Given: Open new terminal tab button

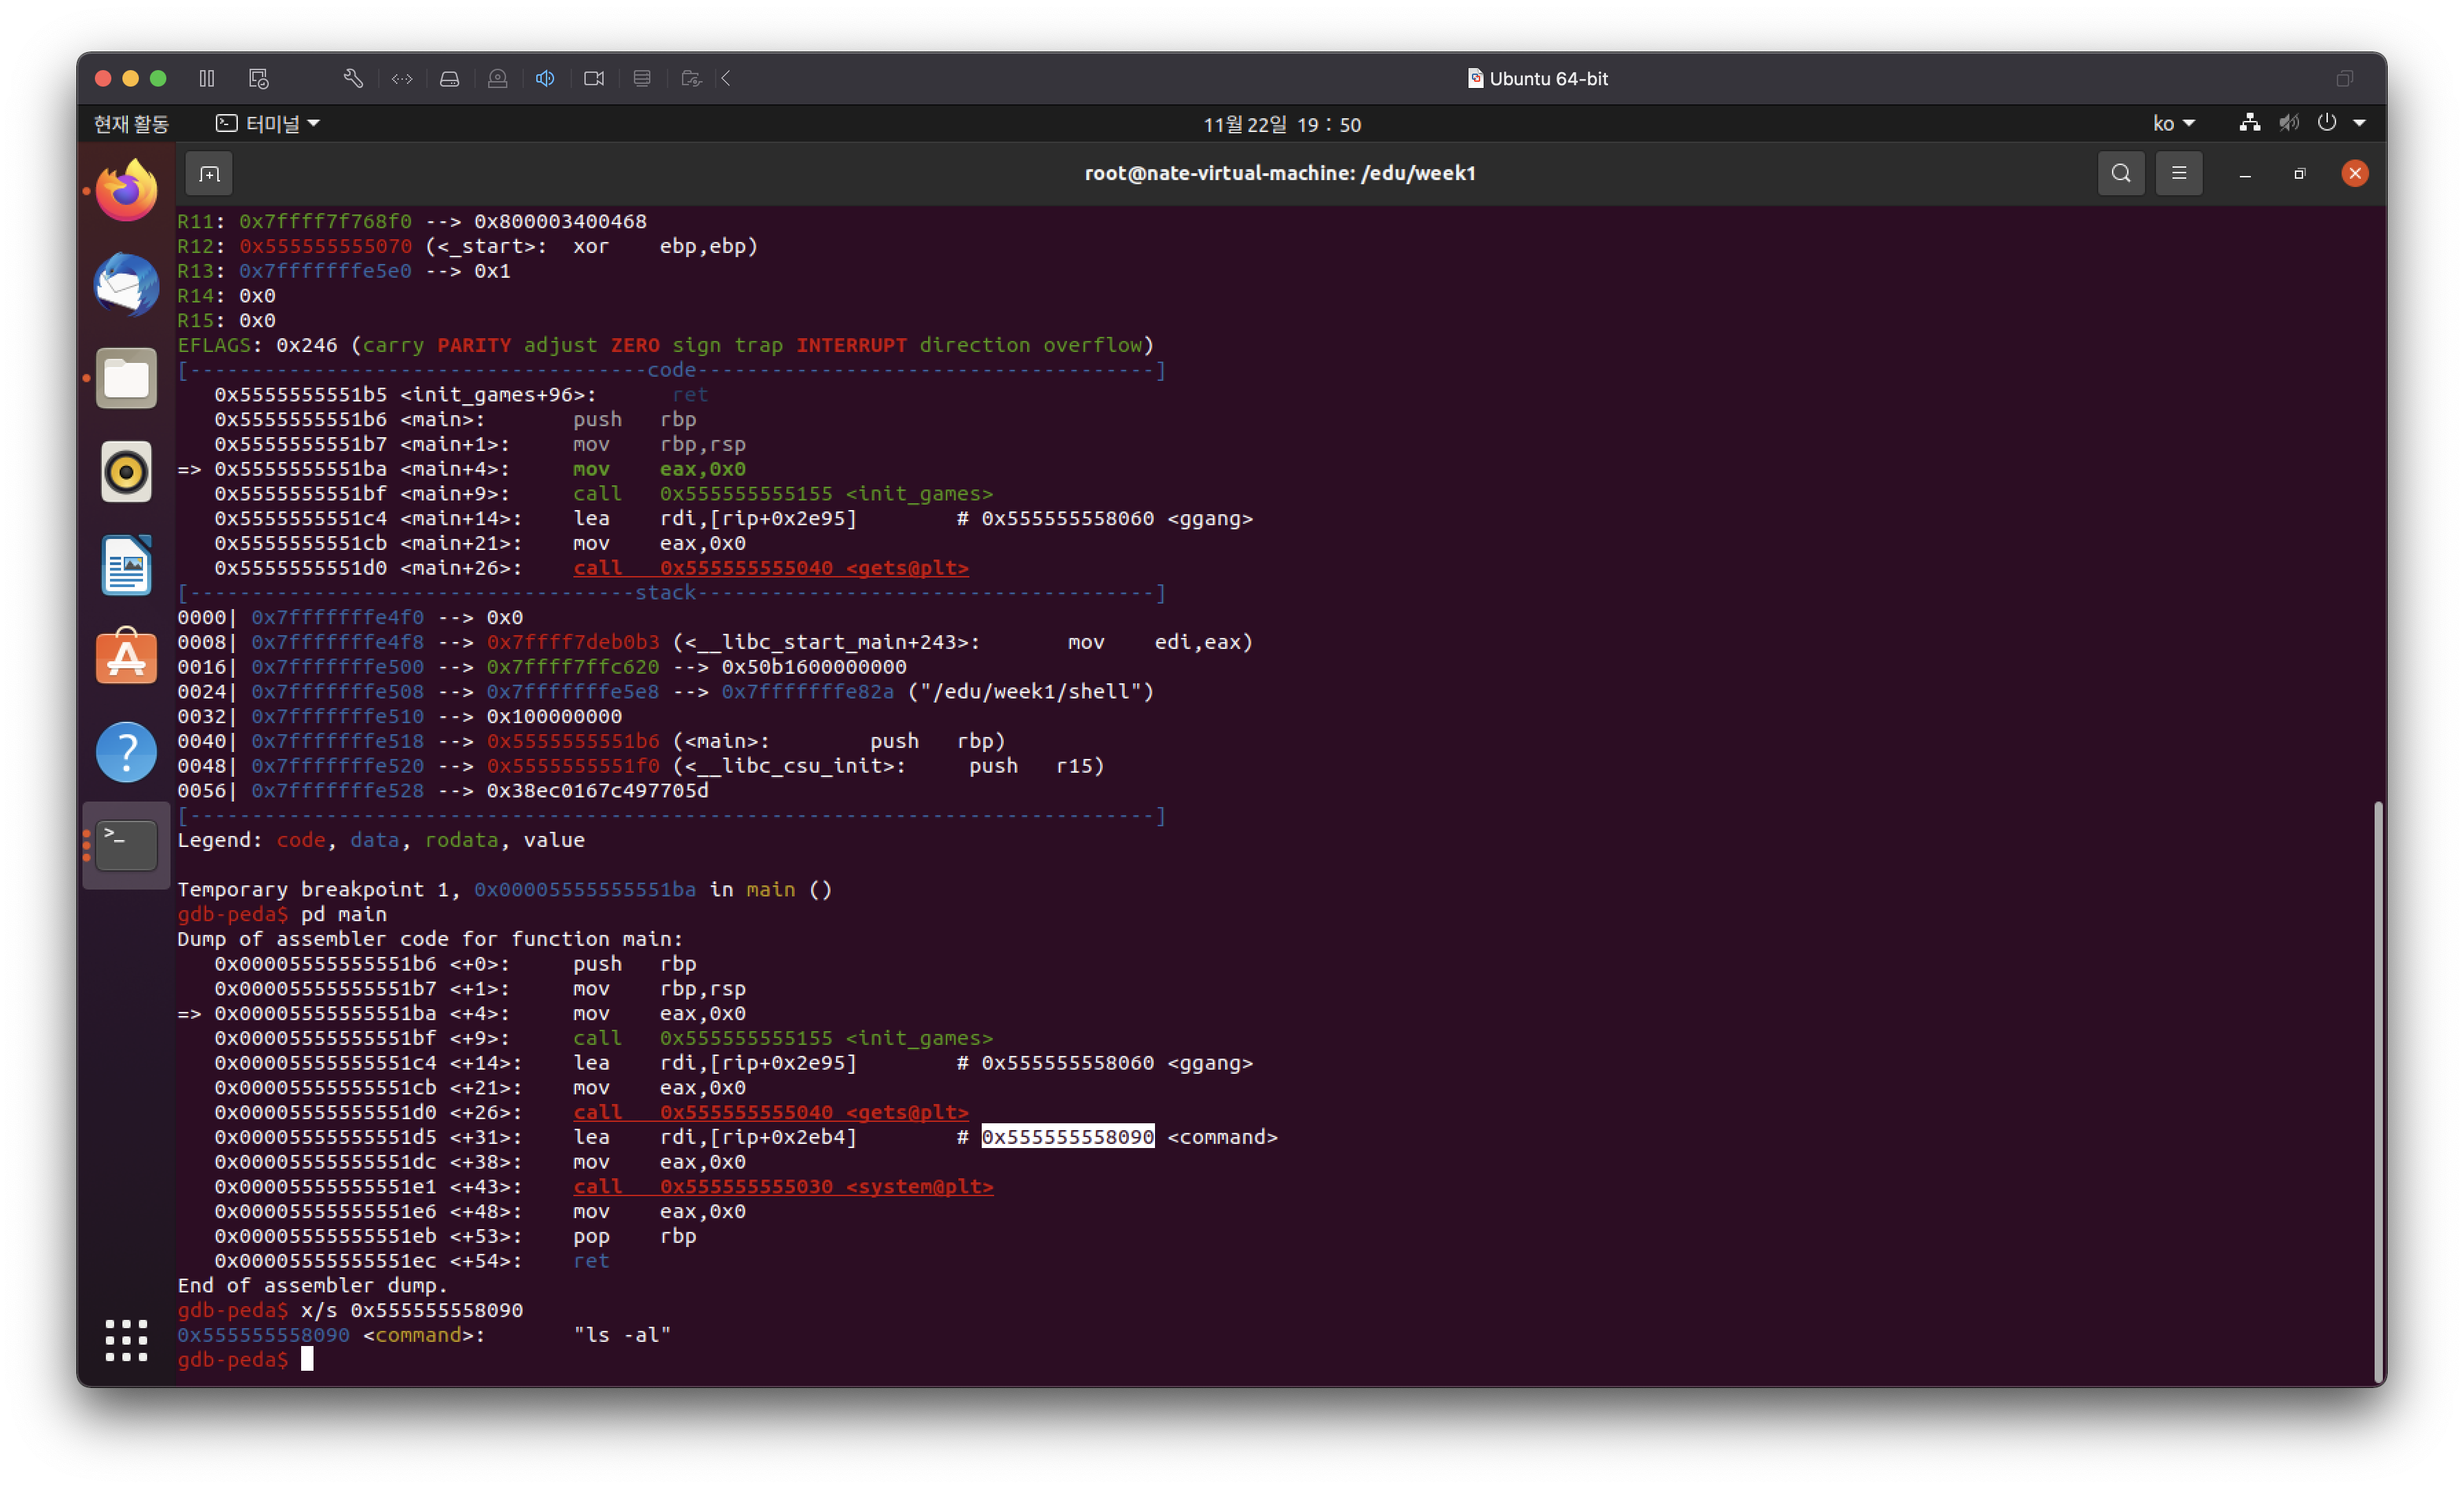Looking at the screenshot, I should pyautogui.click(x=209, y=174).
